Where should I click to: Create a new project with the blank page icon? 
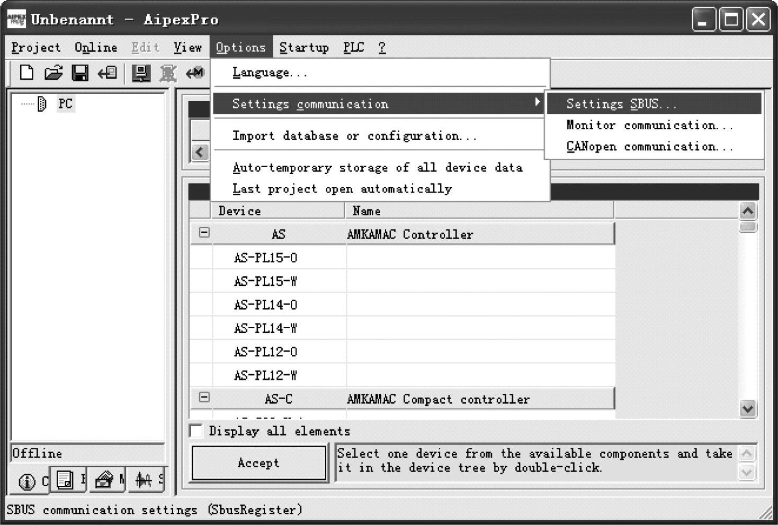point(26,73)
